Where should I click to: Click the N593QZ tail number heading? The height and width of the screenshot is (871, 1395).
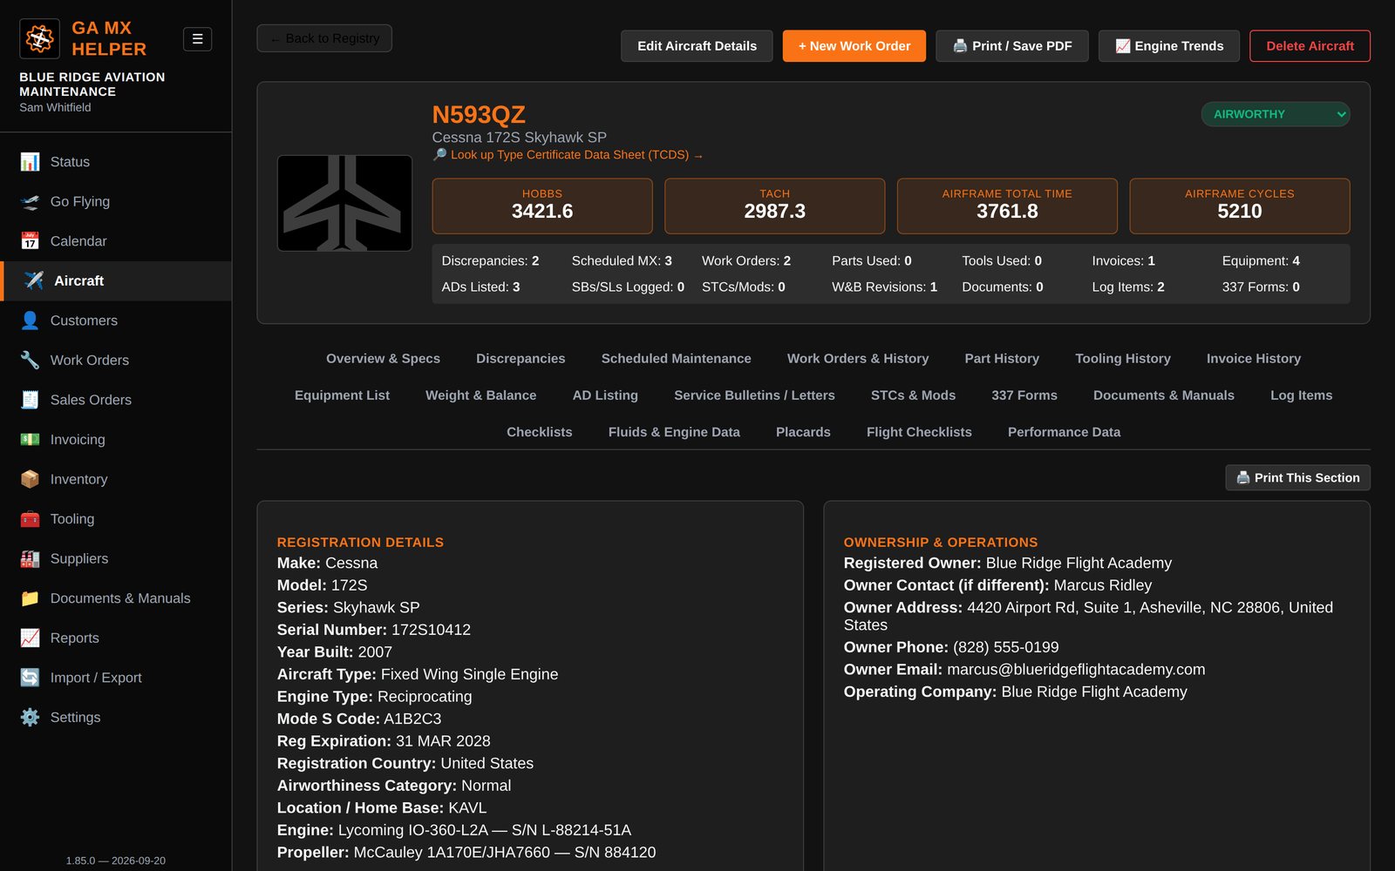click(x=479, y=115)
